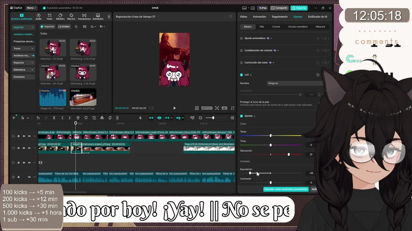Click the redo arrow in timeline toolbar
Image resolution: width=412 pixels, height=231 pixels.
click(46, 118)
